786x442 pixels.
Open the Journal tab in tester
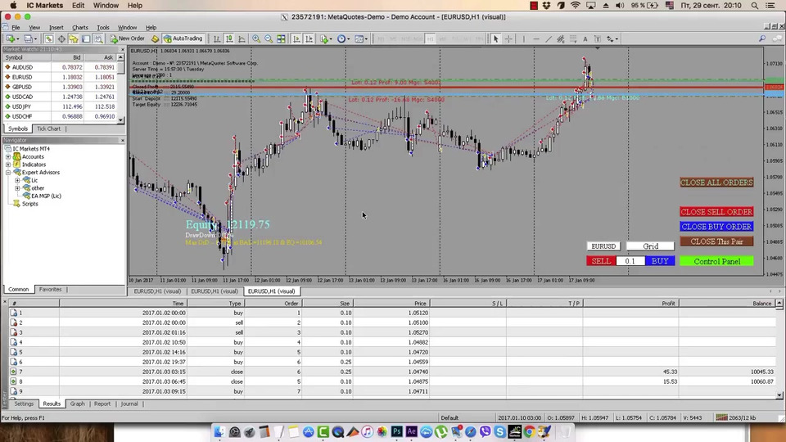[x=129, y=404]
